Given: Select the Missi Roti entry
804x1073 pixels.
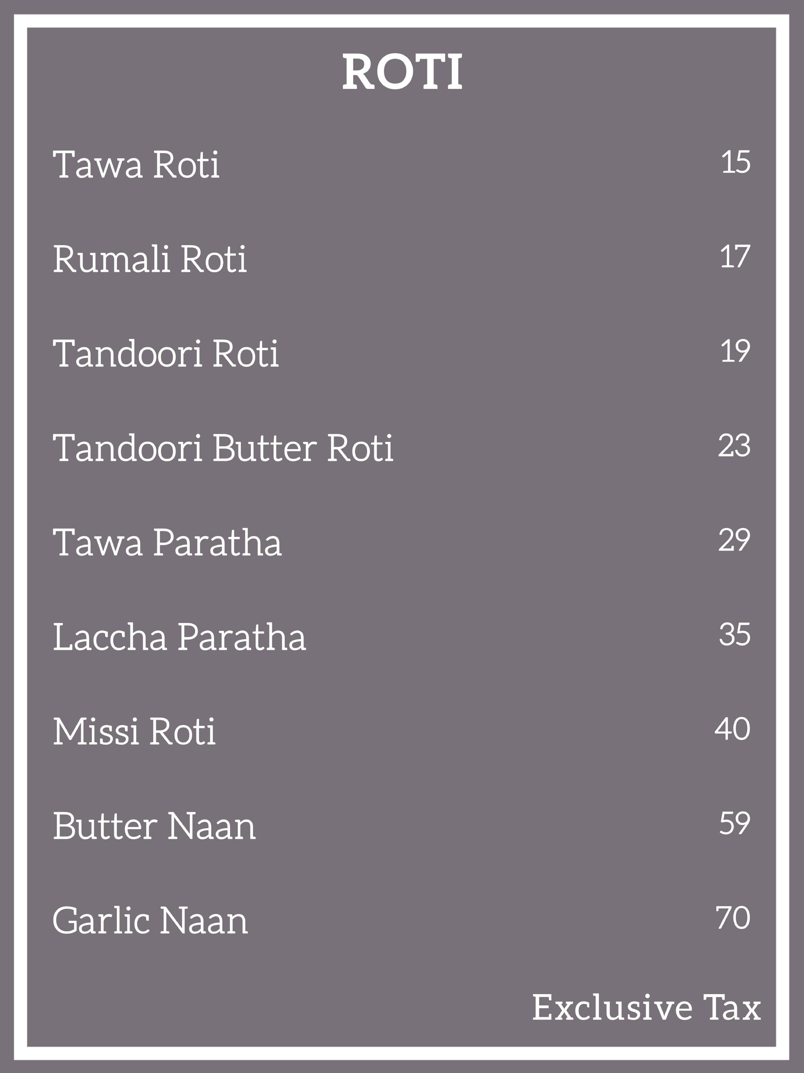Looking at the screenshot, I should (x=134, y=731).
